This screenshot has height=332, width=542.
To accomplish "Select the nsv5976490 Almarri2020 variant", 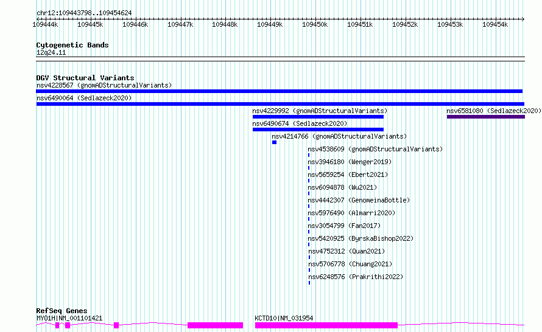I will coord(351,213).
